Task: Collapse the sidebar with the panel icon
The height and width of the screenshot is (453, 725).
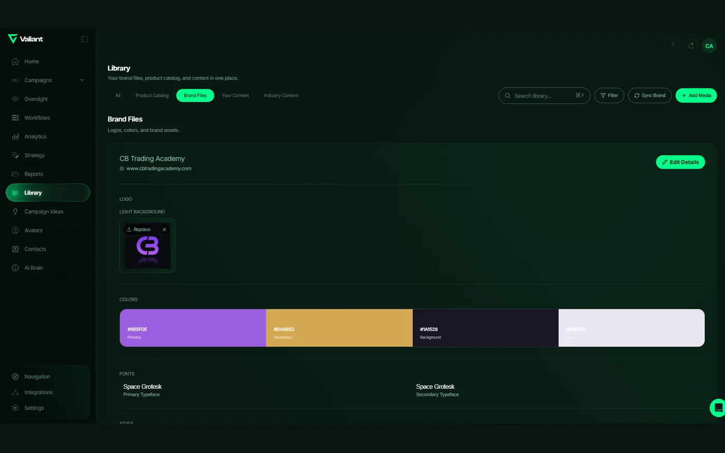Action: tap(84, 39)
